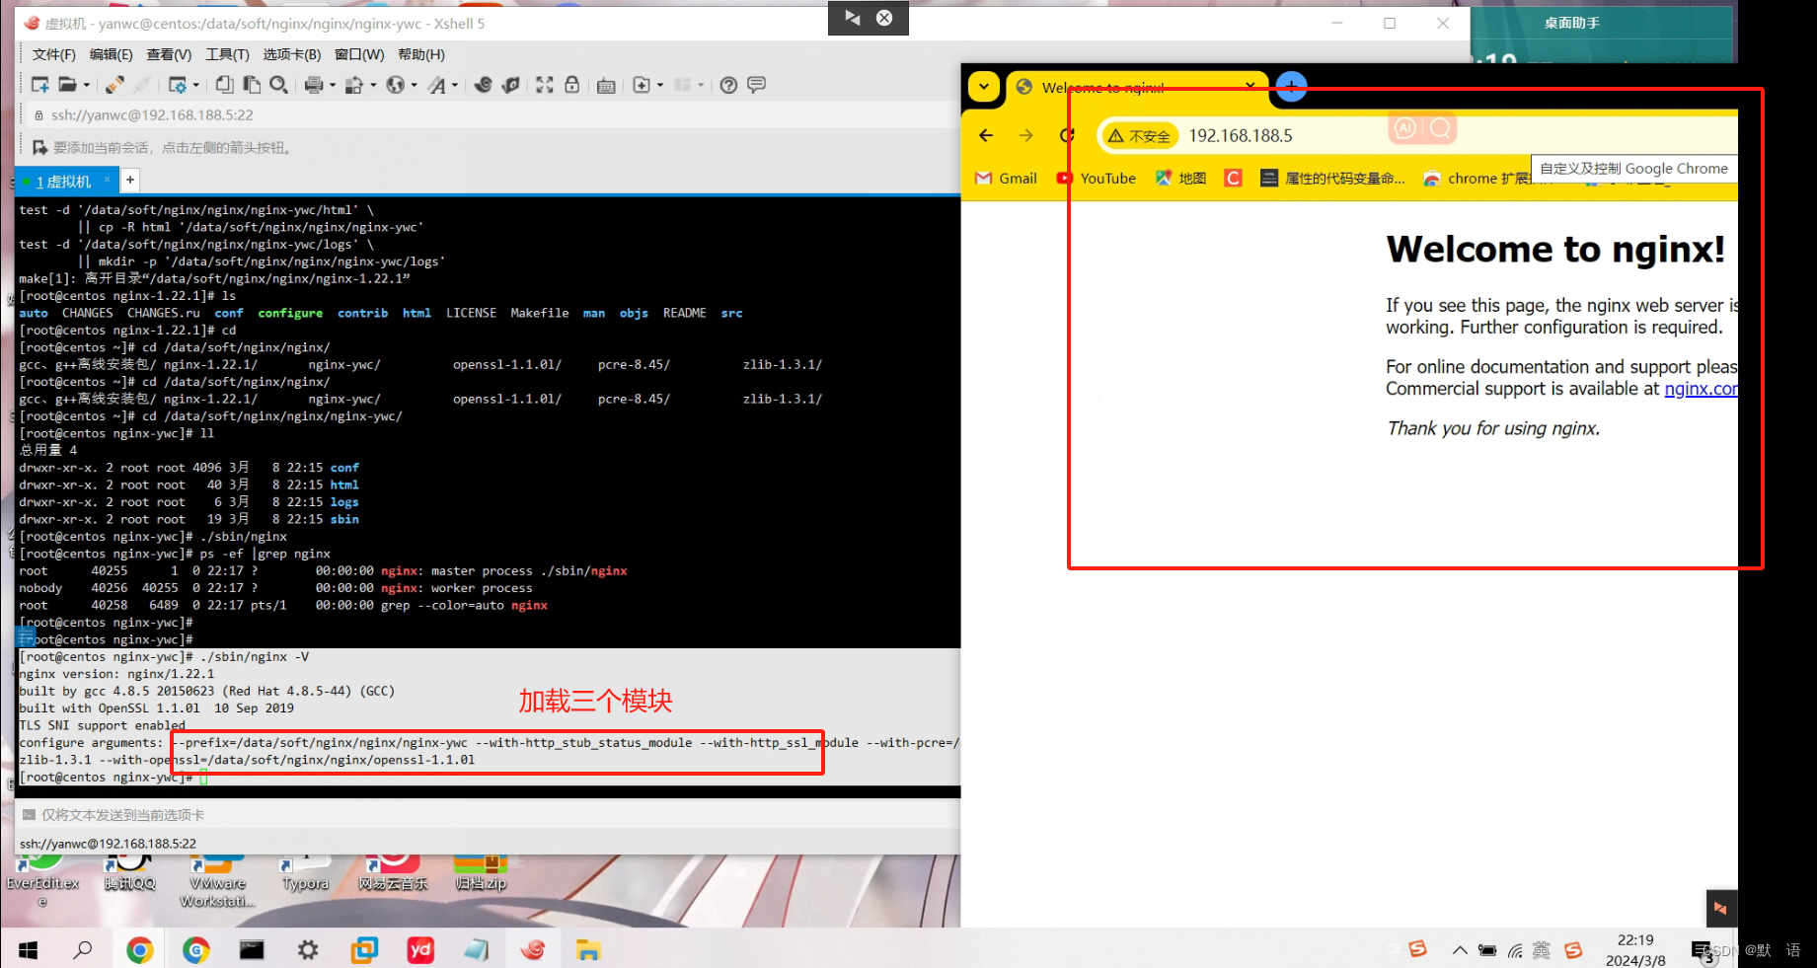Screen dimensions: 1817x968
Task: Open a new session in Xshell toolbar
Action: [x=39, y=85]
